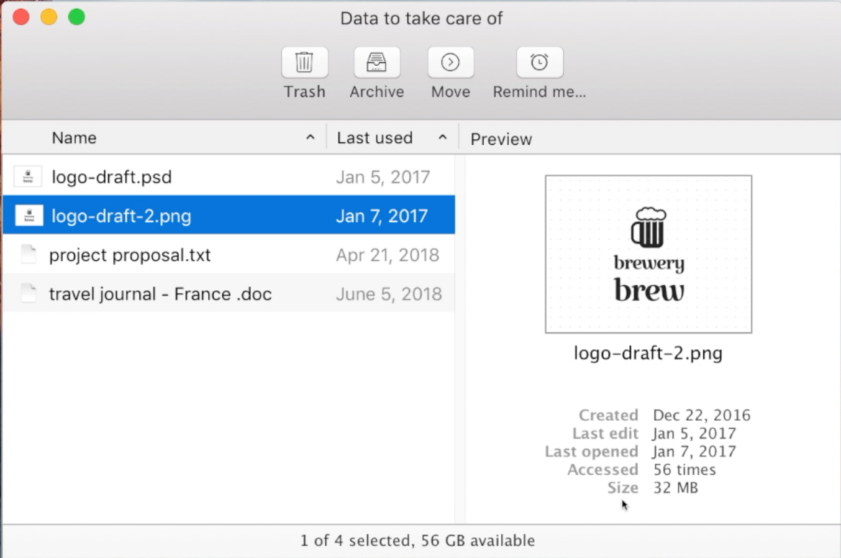
Task: Minimize the window with the yellow button
Action: [x=49, y=17]
